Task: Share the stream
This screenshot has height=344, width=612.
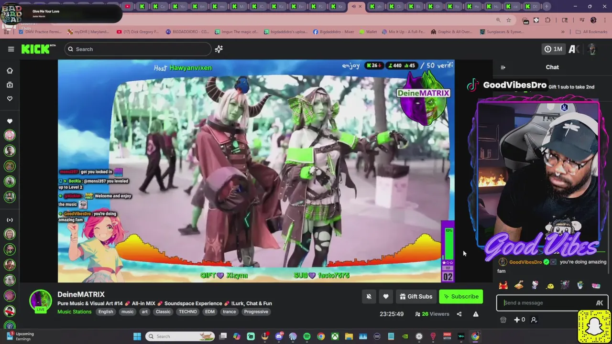Action: (459, 314)
